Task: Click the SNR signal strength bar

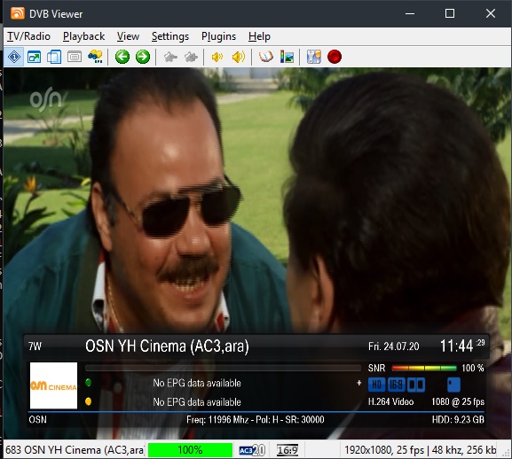Action: click(x=424, y=369)
